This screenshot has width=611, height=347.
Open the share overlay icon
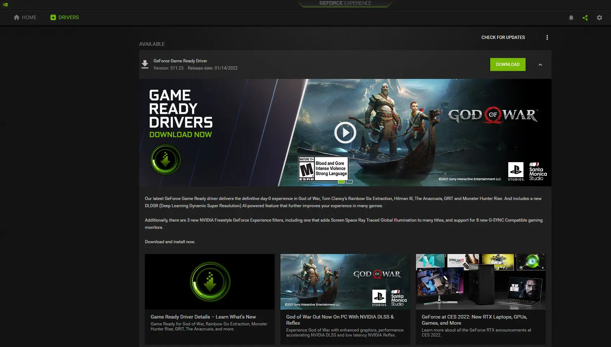pos(585,18)
